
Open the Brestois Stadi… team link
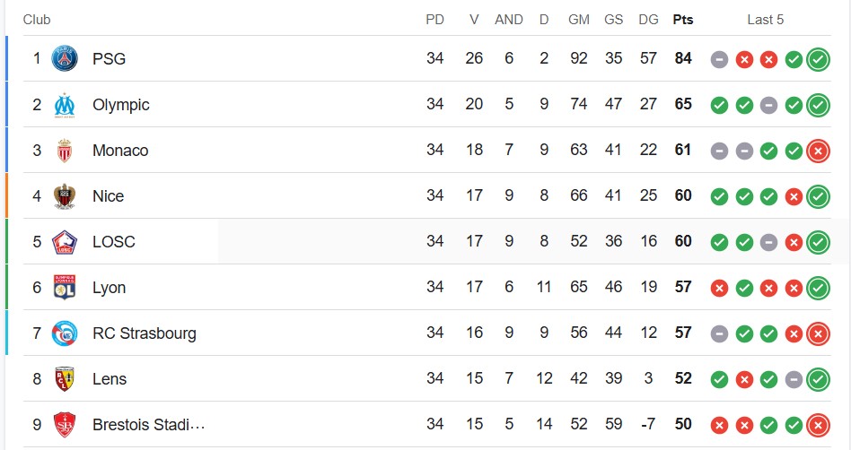pos(149,425)
